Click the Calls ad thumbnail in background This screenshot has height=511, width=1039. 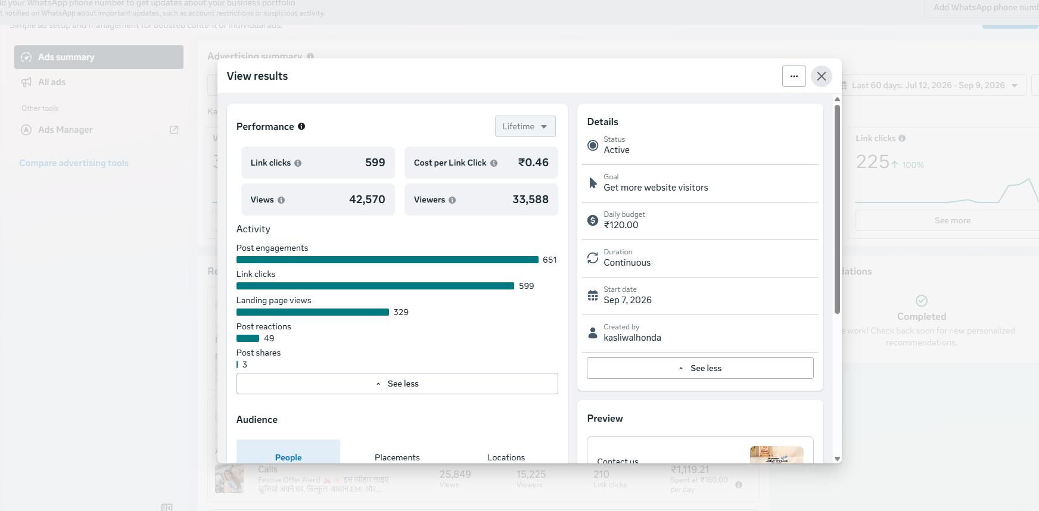pos(229,479)
